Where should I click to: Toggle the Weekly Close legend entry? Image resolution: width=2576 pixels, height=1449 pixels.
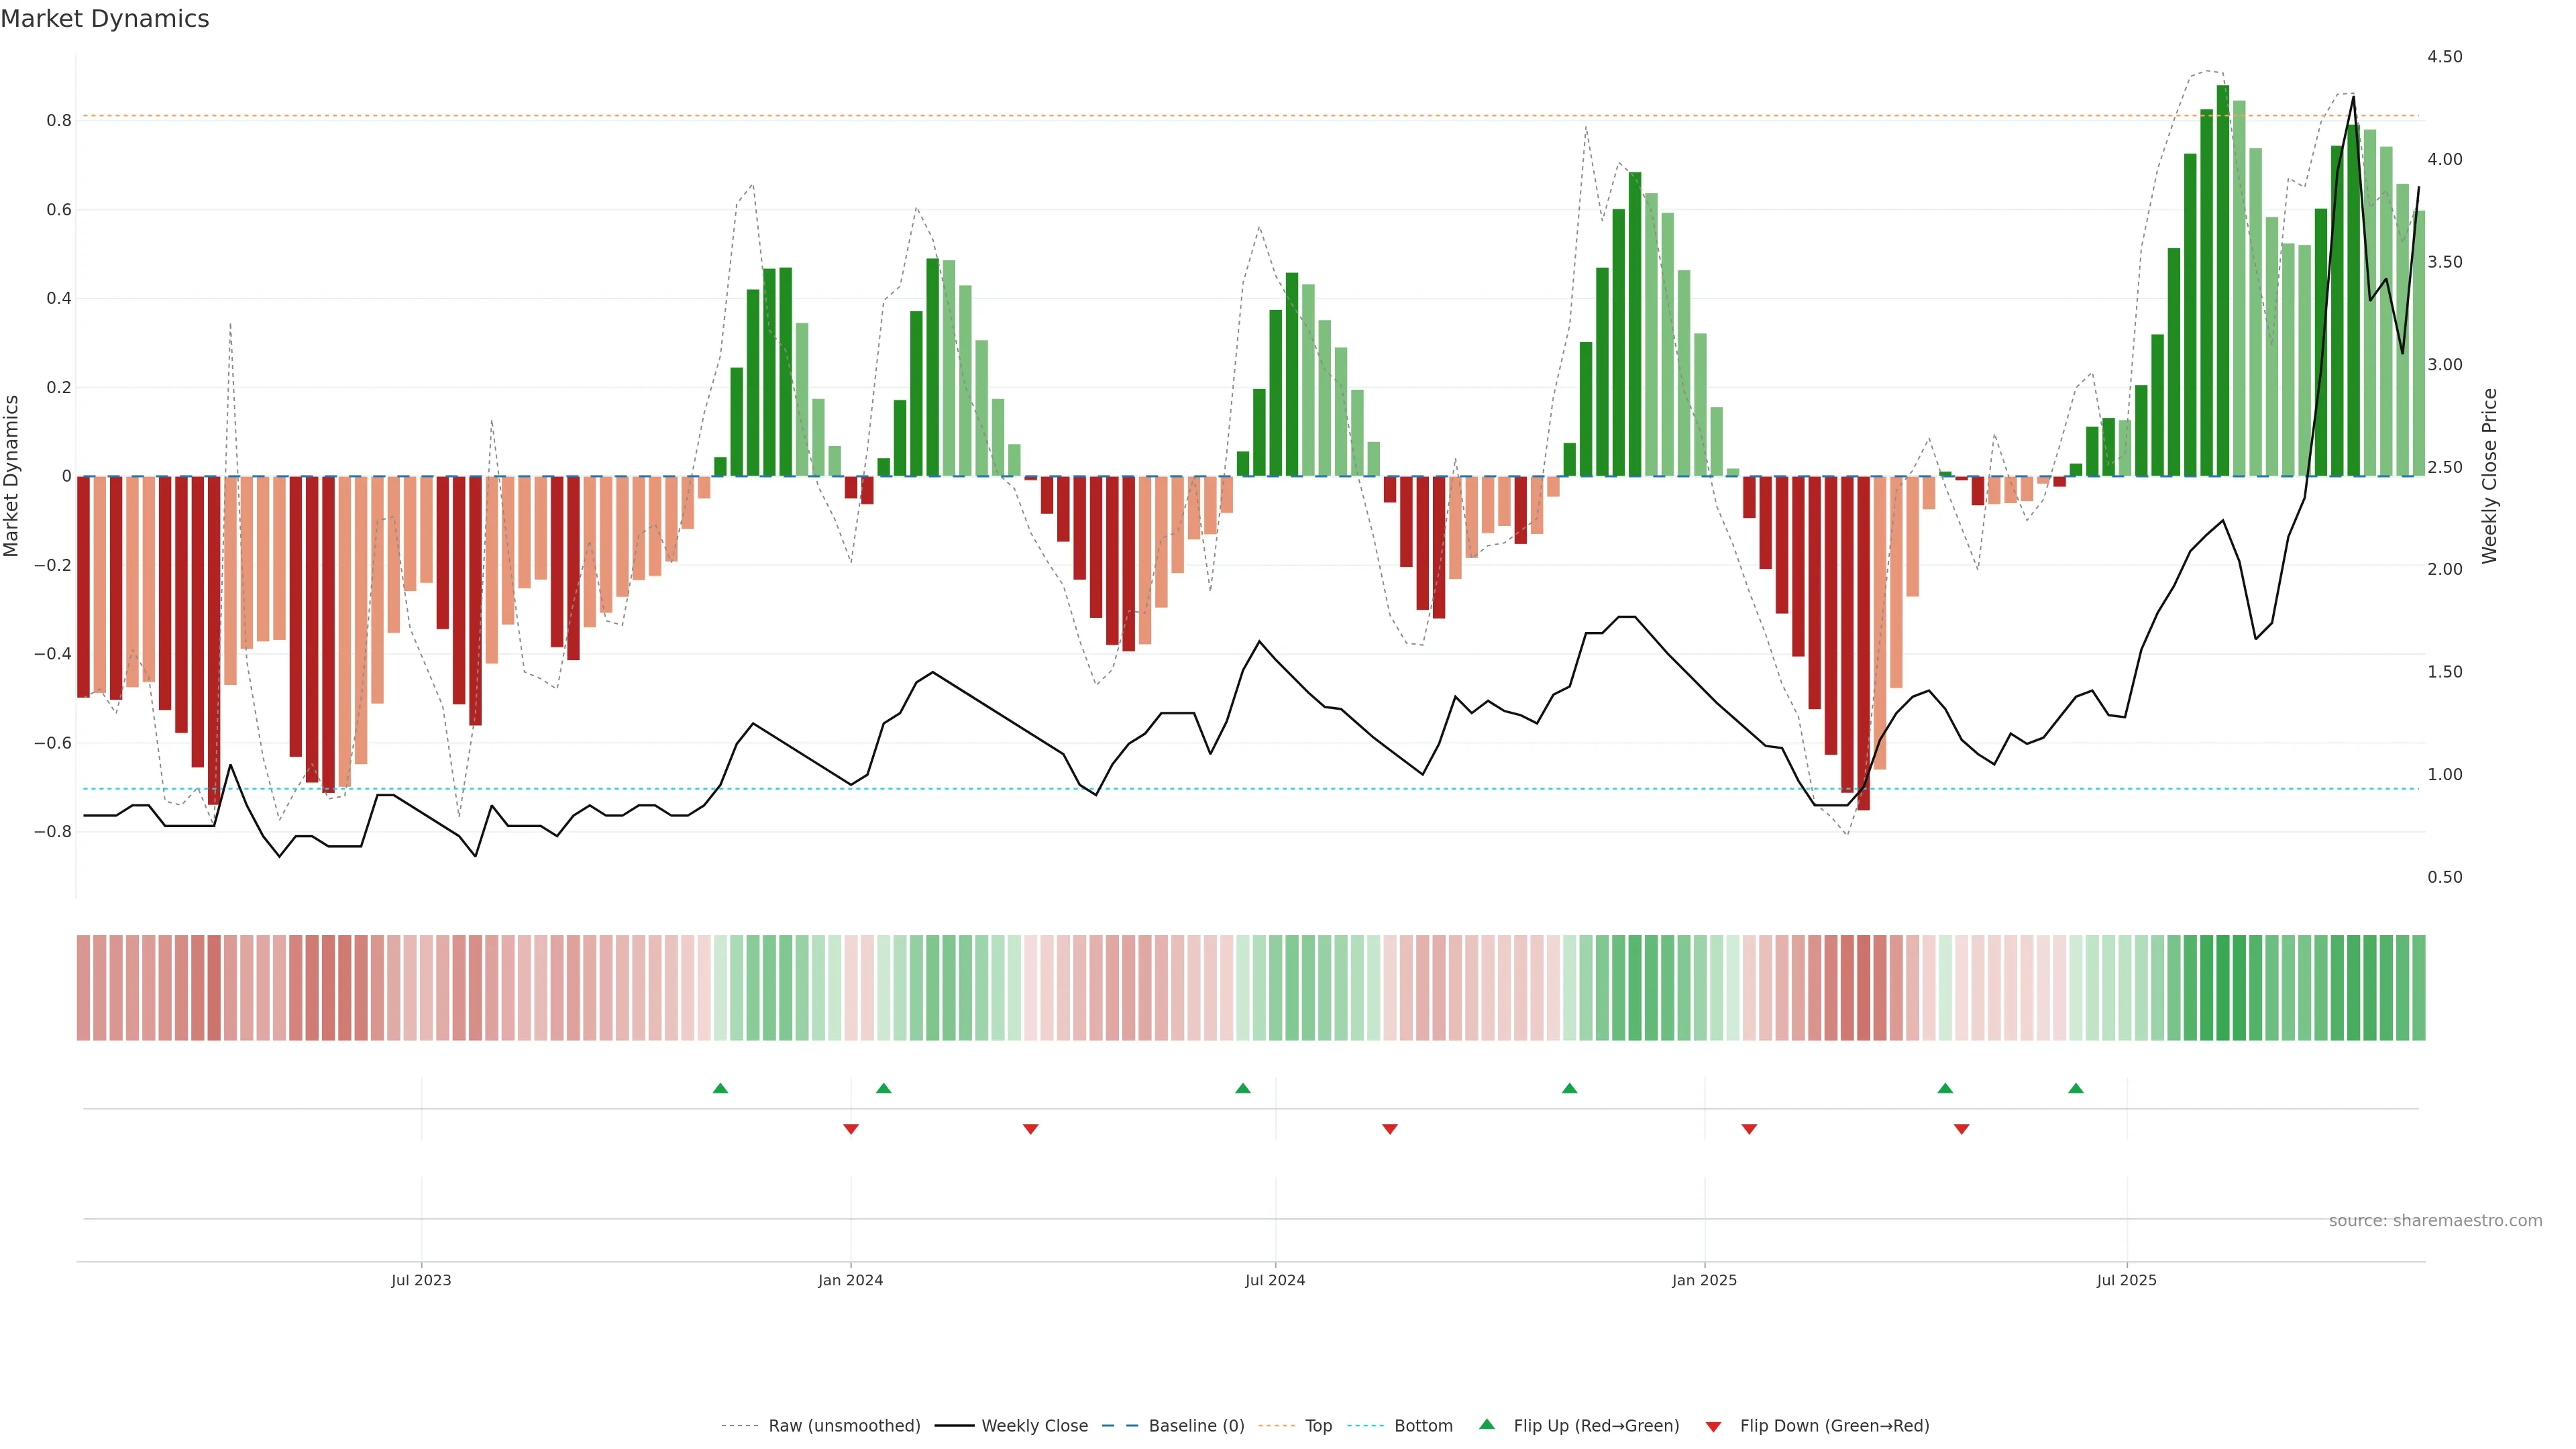pos(1034,1425)
